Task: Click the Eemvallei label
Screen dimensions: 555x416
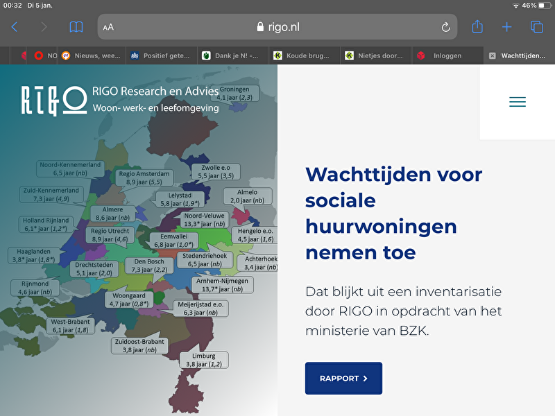Action: tap(174, 240)
